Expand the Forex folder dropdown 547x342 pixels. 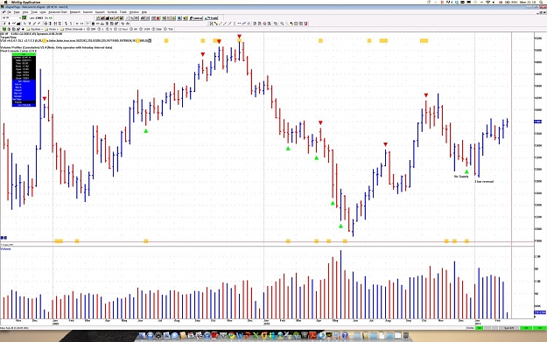coord(52,29)
